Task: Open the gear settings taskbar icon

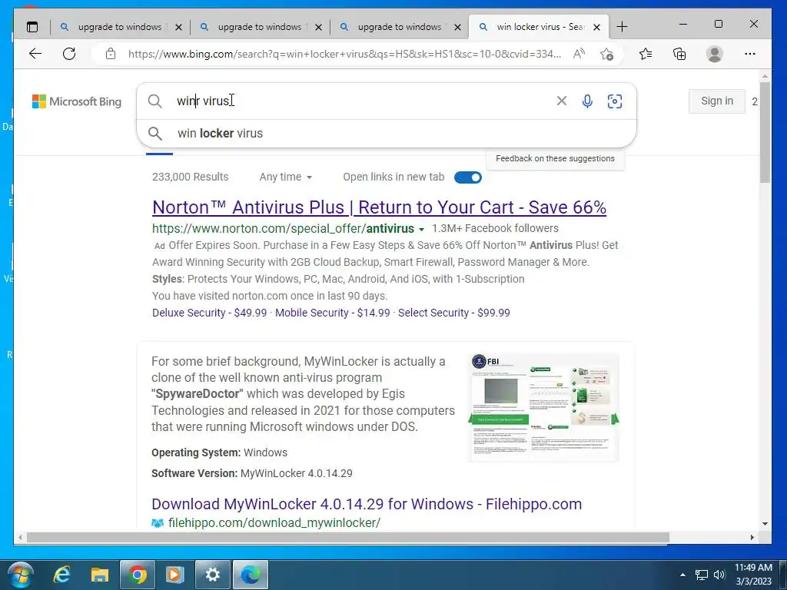Action: click(213, 575)
